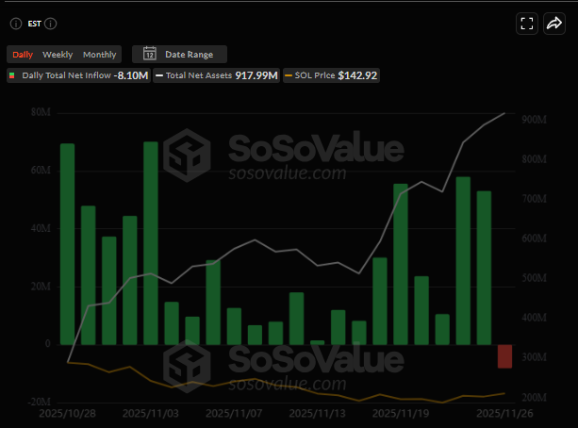The image size is (578, 428).
Task: Click the calendar icon in Date Range
Action: 149,55
